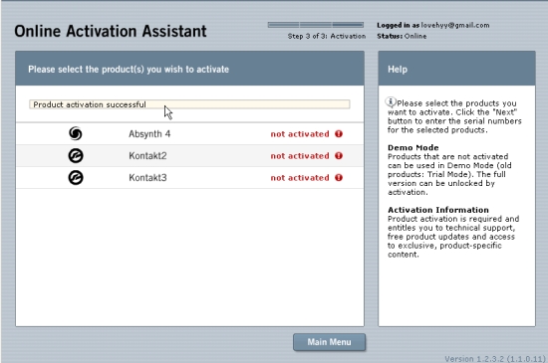Click the info icon in Help panel

pos(391,101)
